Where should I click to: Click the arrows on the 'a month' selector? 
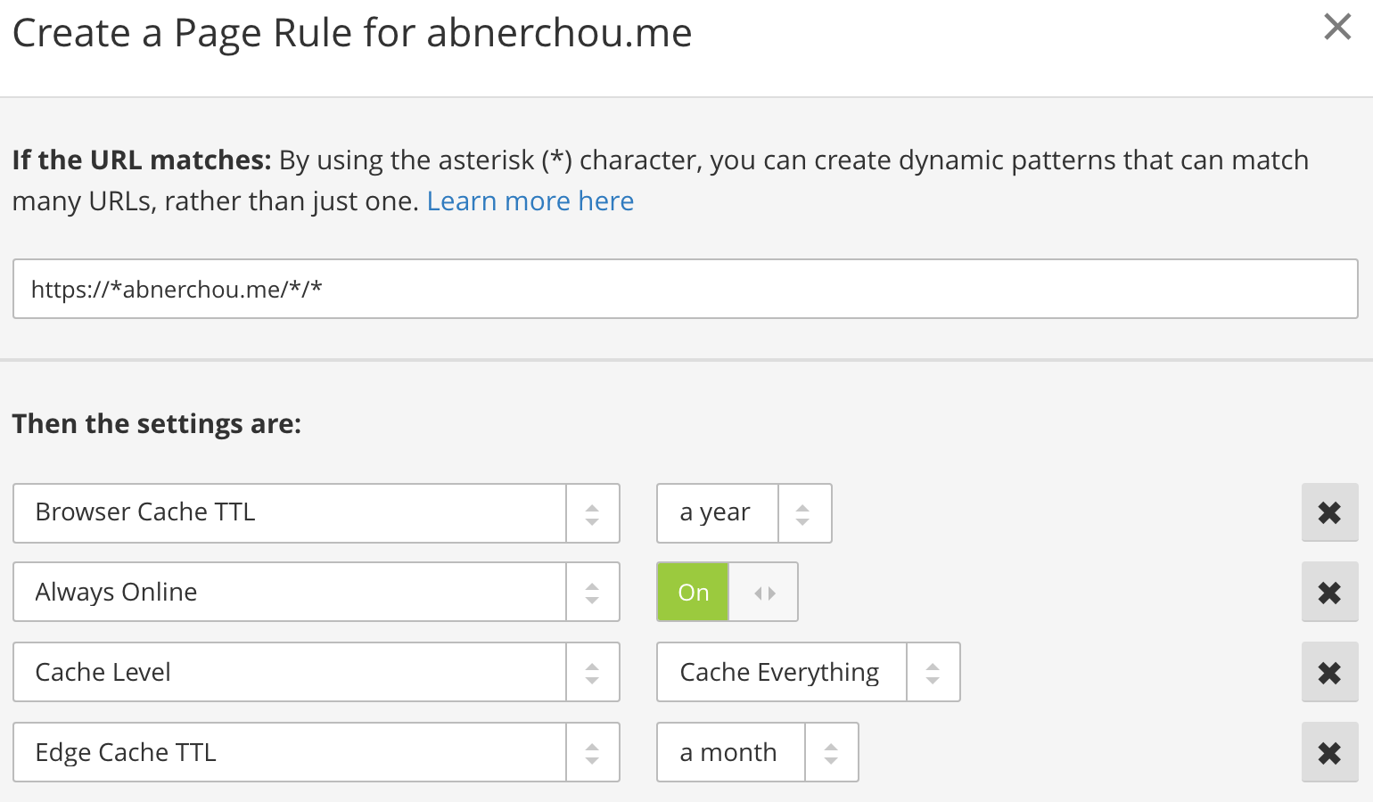[831, 753]
